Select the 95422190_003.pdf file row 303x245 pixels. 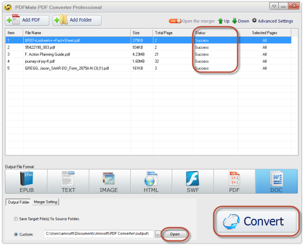click(x=148, y=47)
